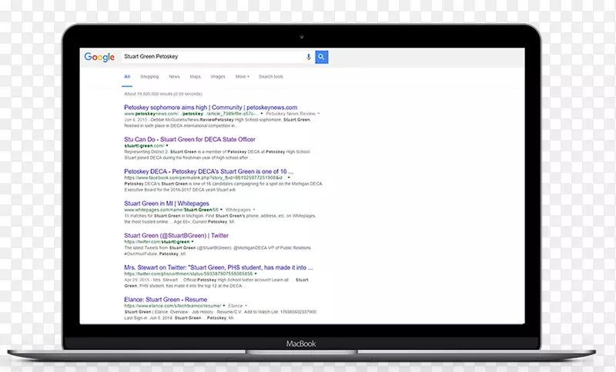
Task: Expand arrow next to Whitepages label
Action: (x=254, y=210)
